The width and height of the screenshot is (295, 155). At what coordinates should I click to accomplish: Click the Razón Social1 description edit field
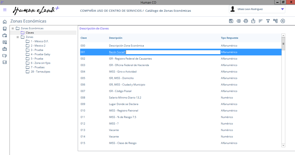click(x=164, y=52)
